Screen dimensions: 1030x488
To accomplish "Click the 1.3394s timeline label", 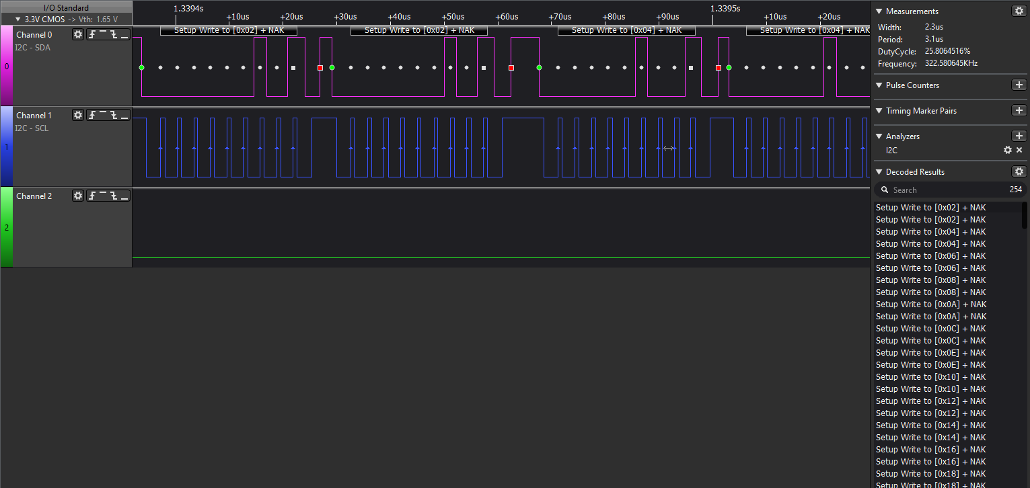I will [x=189, y=9].
